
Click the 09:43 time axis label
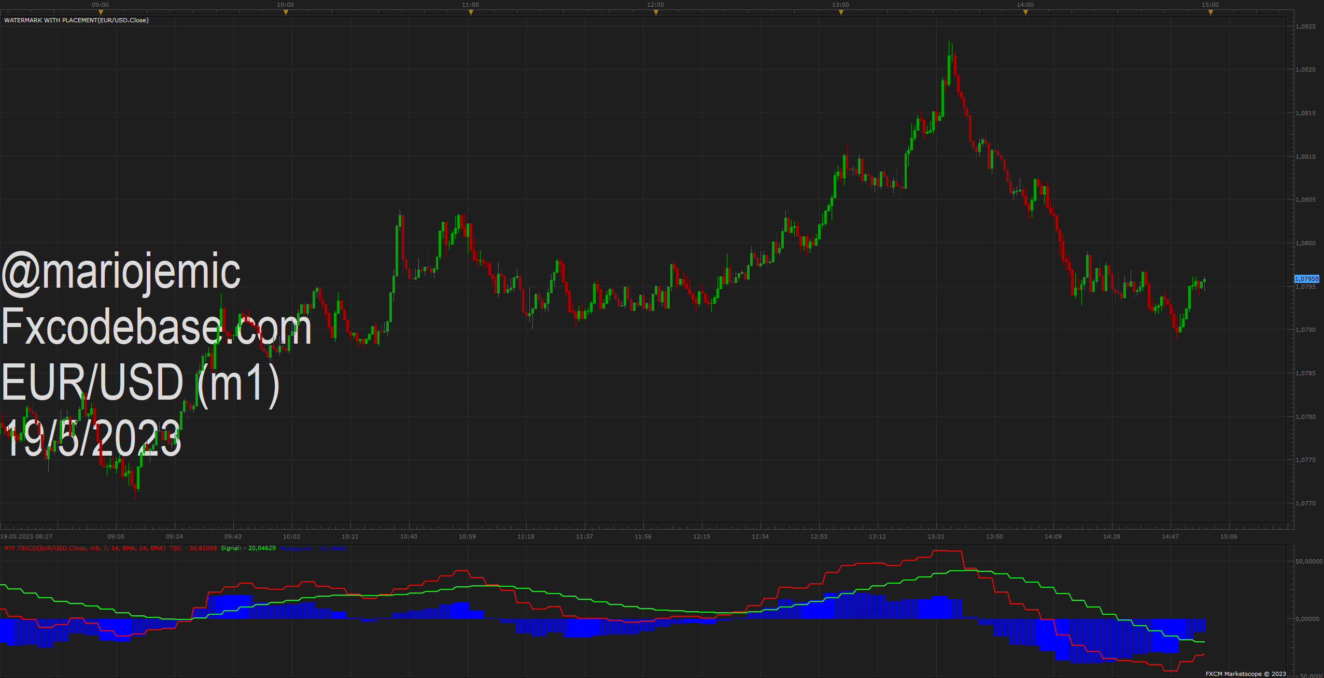[233, 536]
